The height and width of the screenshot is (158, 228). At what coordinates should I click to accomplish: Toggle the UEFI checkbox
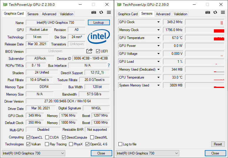(x=98, y=51)
